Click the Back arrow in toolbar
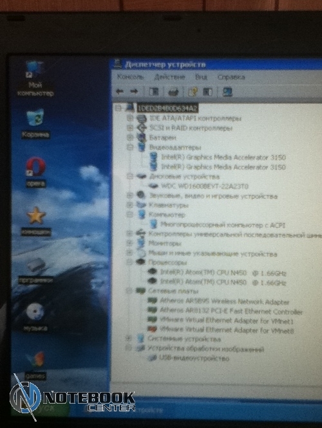This screenshot has width=322, height=428. [120, 91]
